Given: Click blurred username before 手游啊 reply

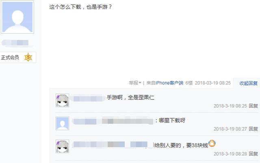Looking at the screenshot, I should 88,98.
